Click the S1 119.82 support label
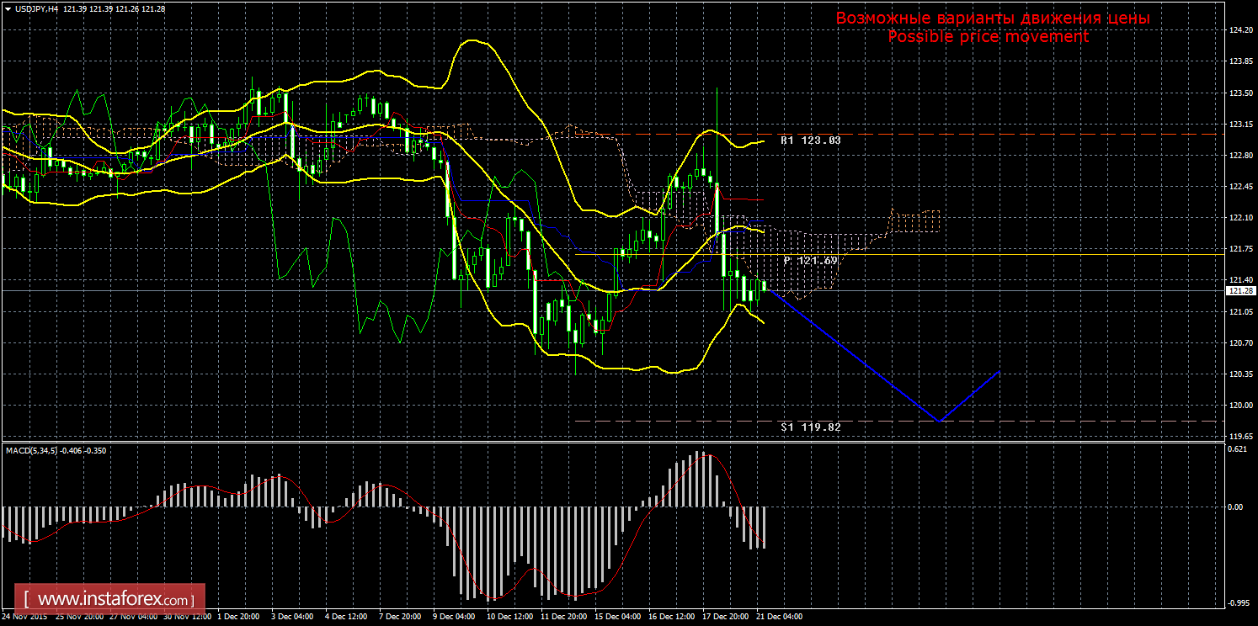 tap(810, 427)
